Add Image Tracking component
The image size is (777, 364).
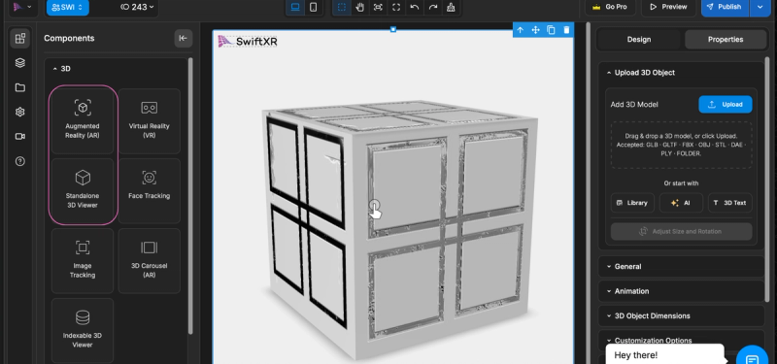coord(83,260)
